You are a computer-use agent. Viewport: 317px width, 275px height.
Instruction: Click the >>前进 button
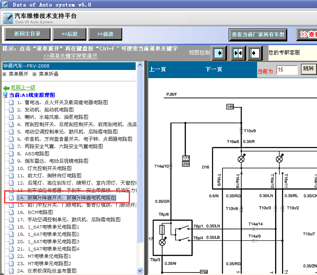[x=105, y=34]
